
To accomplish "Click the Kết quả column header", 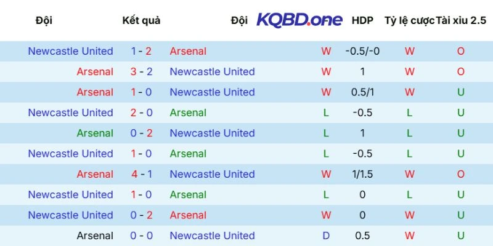I will click(141, 20).
